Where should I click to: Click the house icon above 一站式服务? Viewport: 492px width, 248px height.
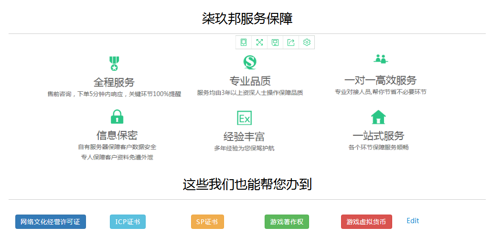coord(378,117)
